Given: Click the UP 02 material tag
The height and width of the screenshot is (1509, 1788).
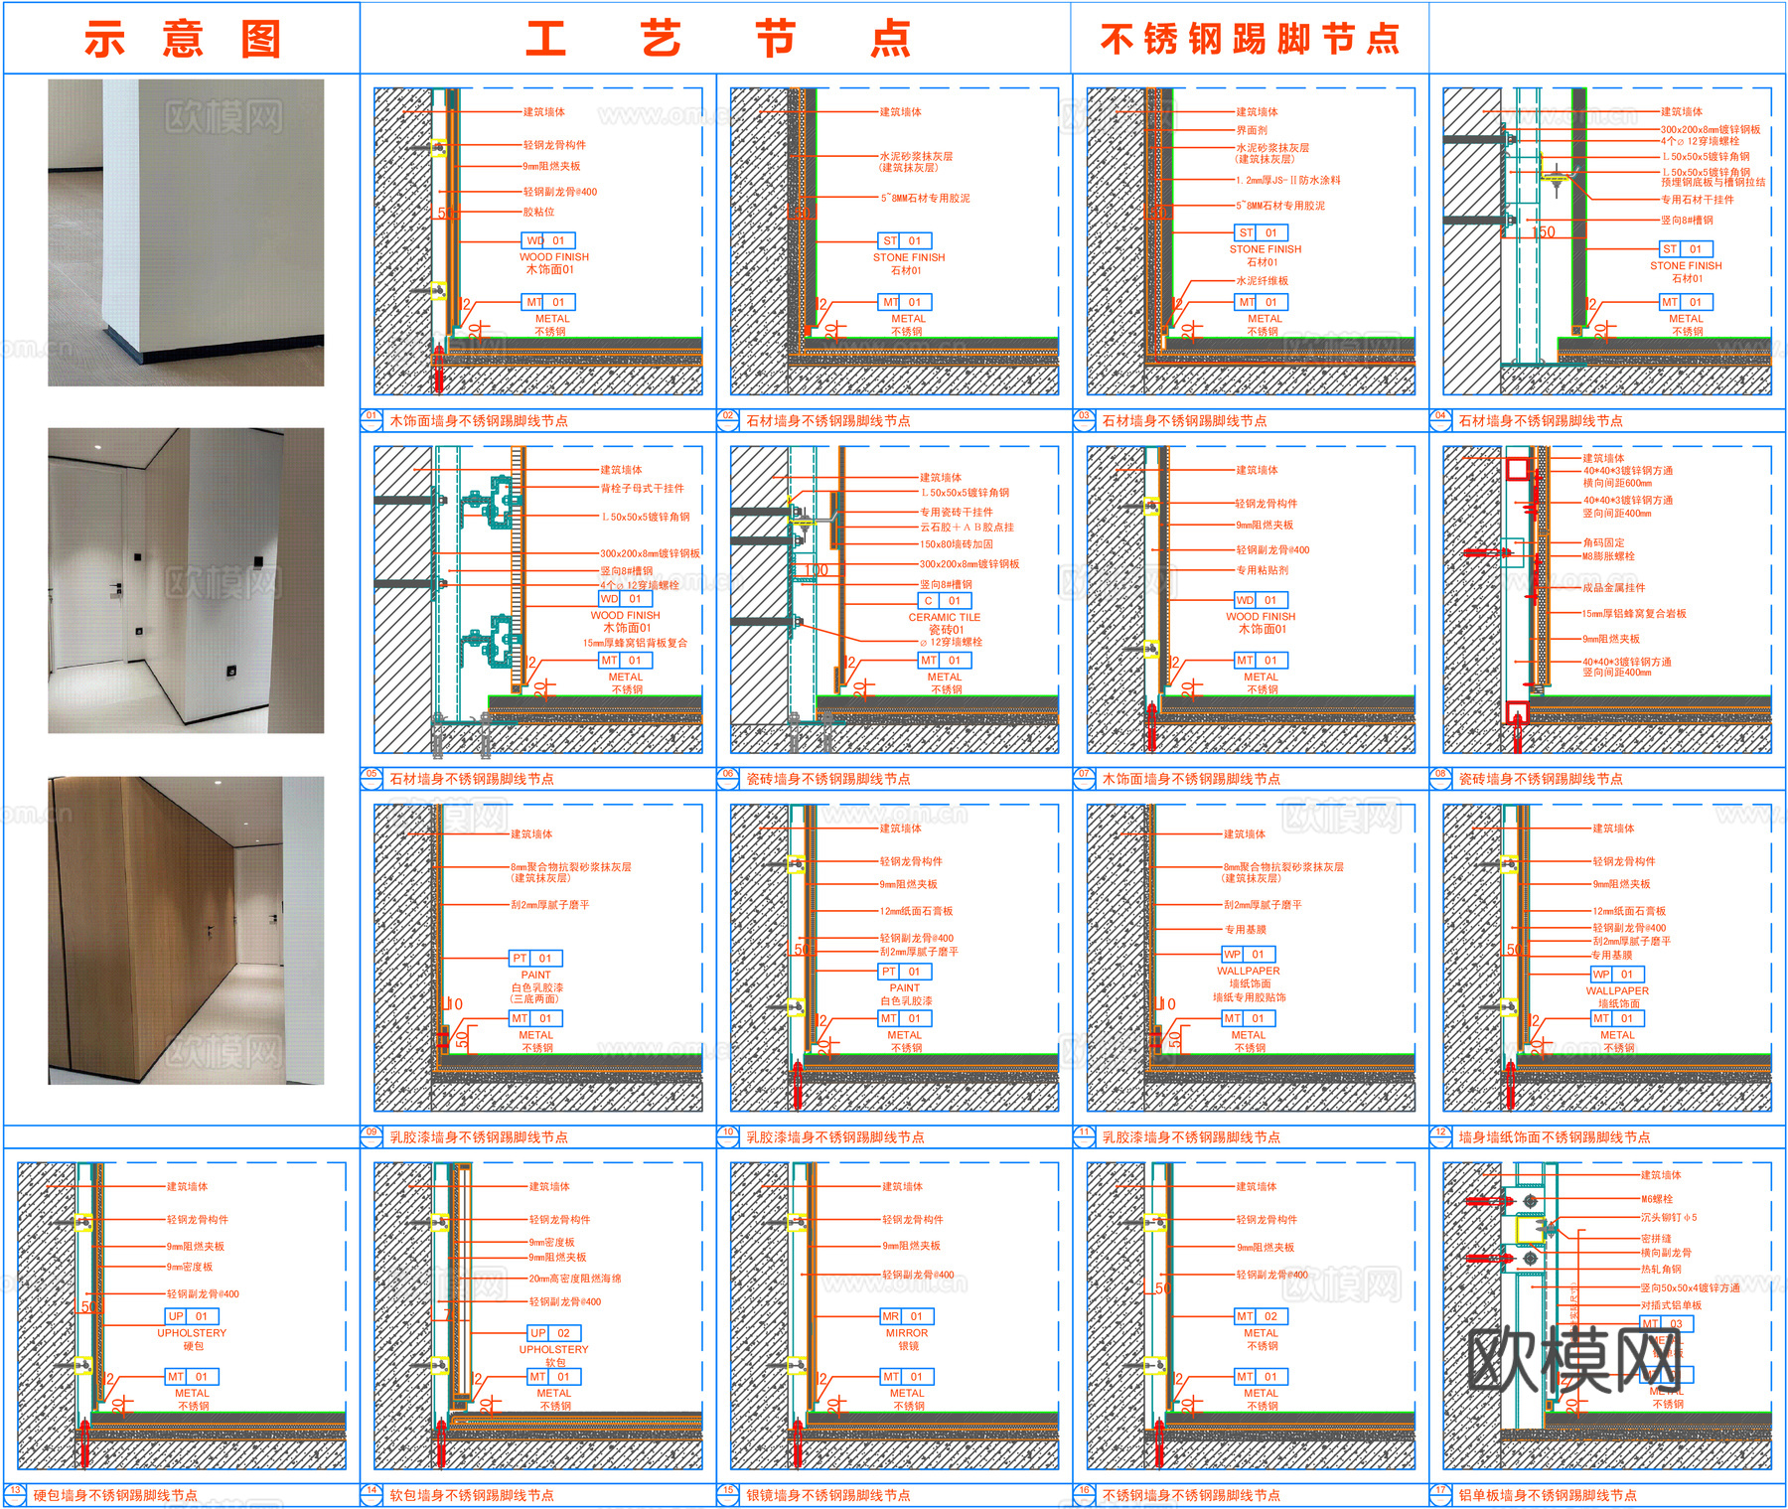Looking at the screenshot, I should click(x=554, y=1333).
